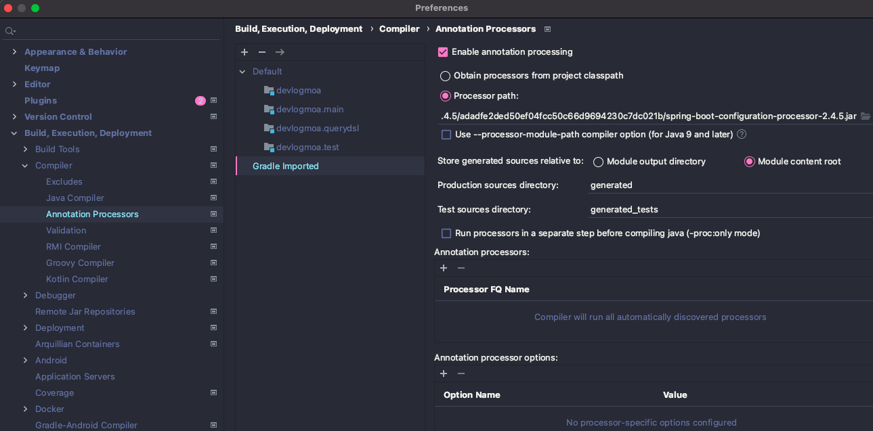The width and height of the screenshot is (873, 431).
Task: Expand the Debugger settings node
Action: [x=25, y=296]
